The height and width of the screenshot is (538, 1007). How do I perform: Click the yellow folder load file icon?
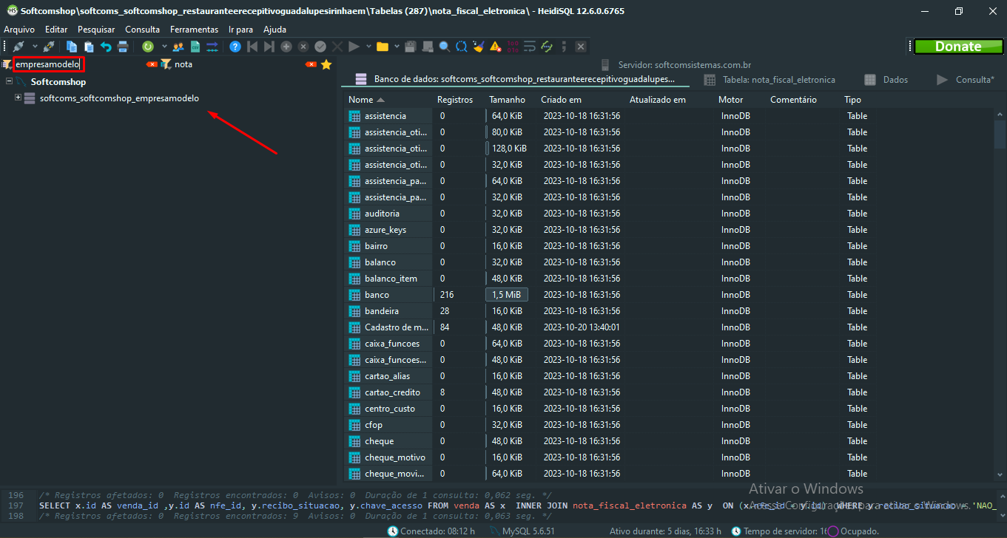[382, 47]
